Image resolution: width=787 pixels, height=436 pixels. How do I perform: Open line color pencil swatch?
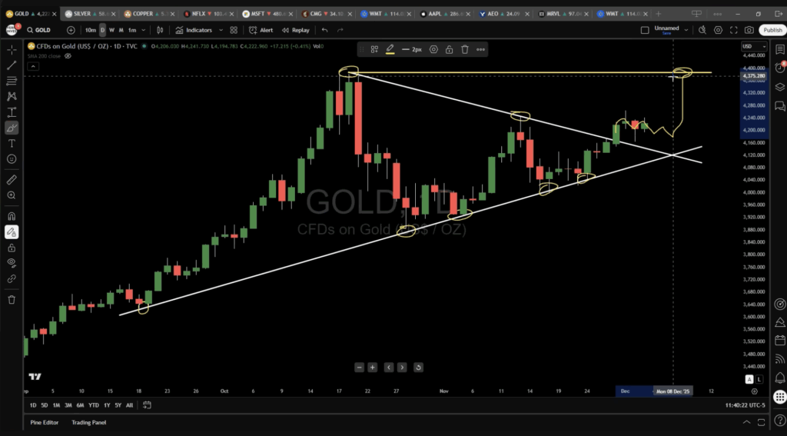coord(390,49)
